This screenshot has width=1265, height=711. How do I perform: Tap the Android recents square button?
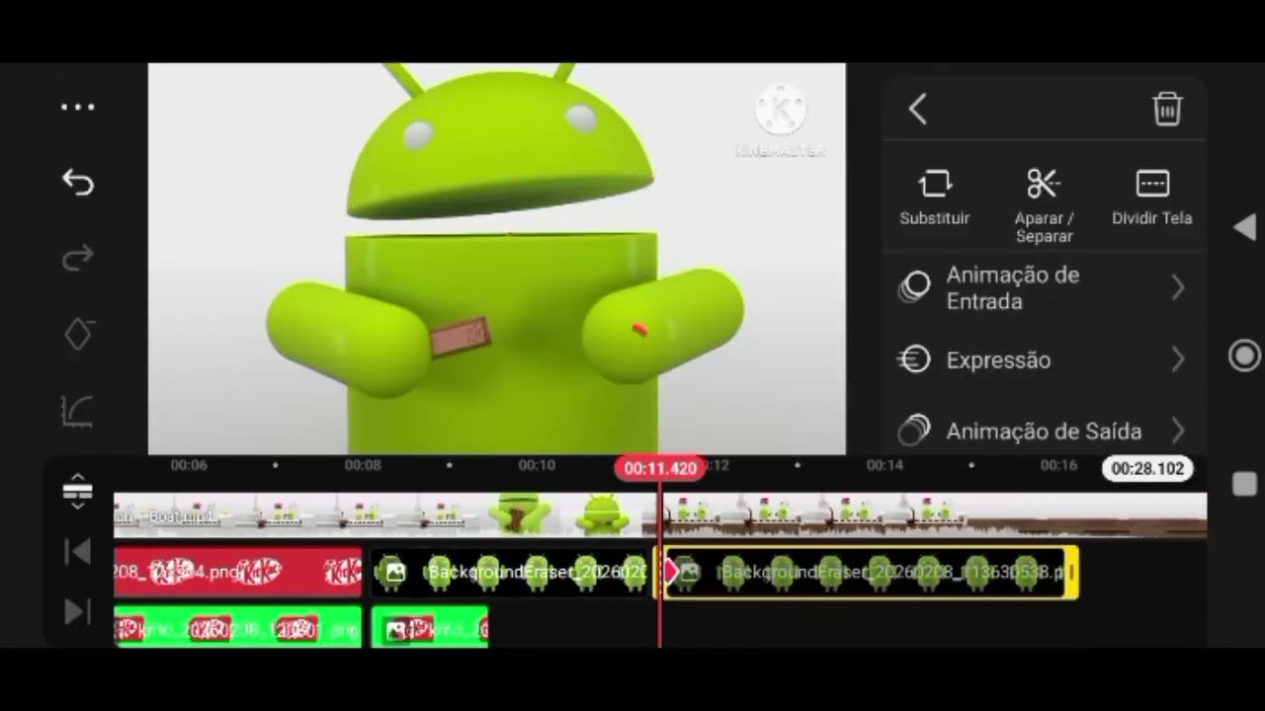pyautogui.click(x=1245, y=484)
